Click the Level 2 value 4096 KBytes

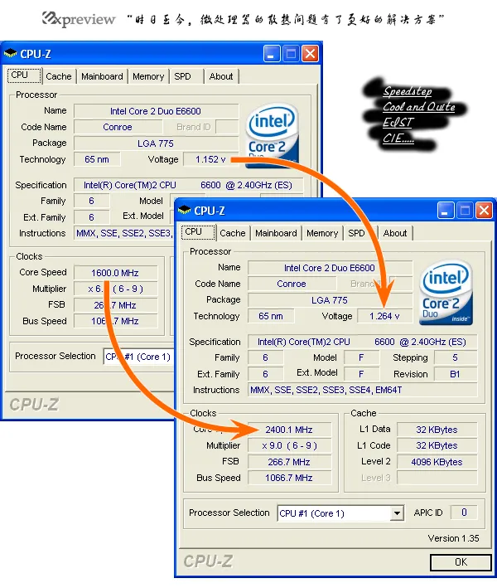(437, 462)
